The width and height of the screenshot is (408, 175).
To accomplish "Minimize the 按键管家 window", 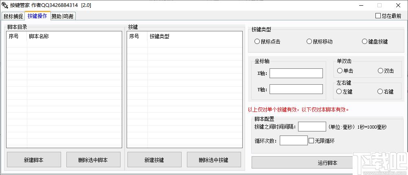I will point(362,5).
